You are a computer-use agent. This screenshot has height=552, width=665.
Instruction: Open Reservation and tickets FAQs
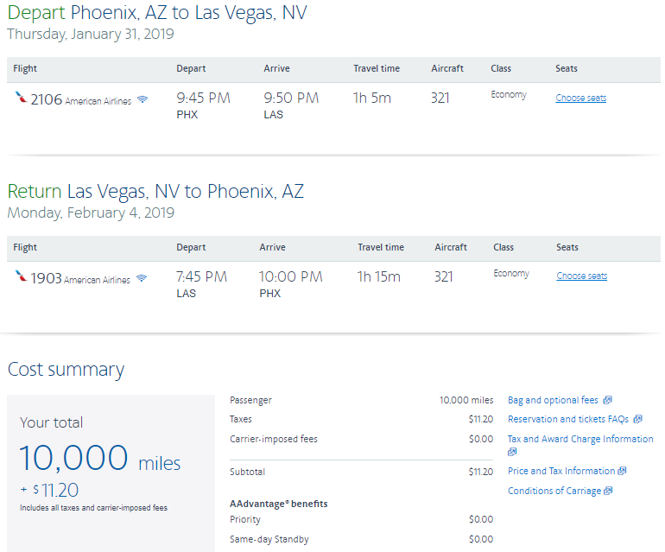tap(568, 420)
